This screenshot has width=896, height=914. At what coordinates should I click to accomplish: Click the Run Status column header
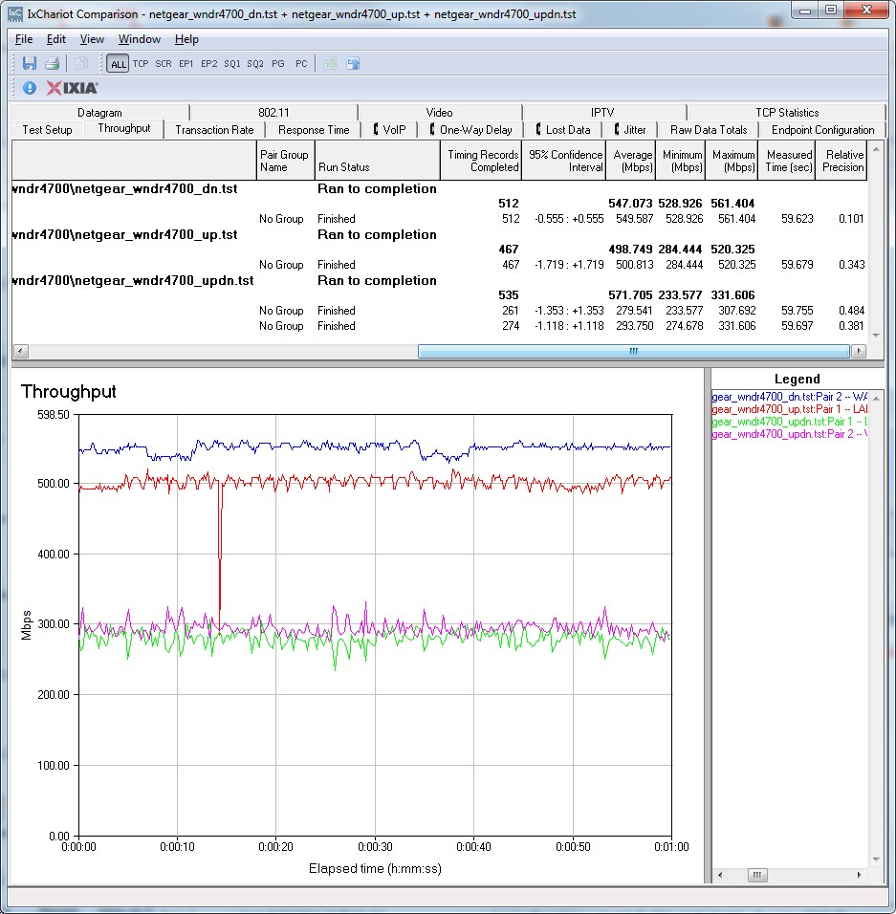(x=377, y=161)
